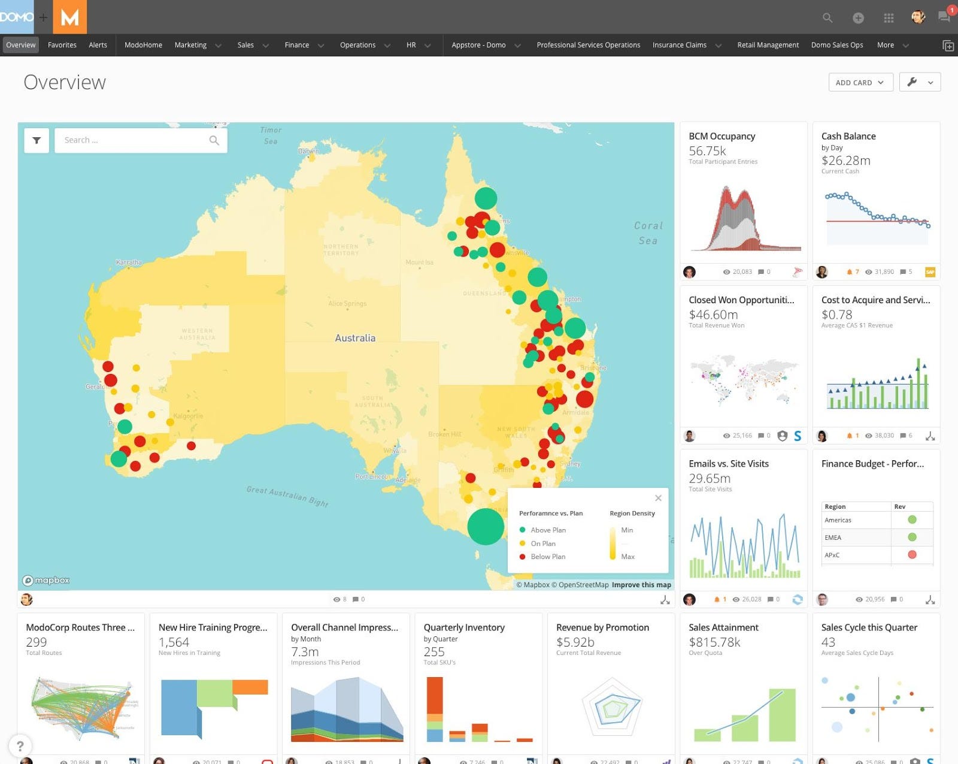Expand the Sales menu chevron
The width and height of the screenshot is (958, 764).
click(x=265, y=46)
